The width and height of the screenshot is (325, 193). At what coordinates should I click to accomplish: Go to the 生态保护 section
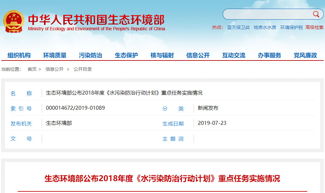tap(126, 55)
